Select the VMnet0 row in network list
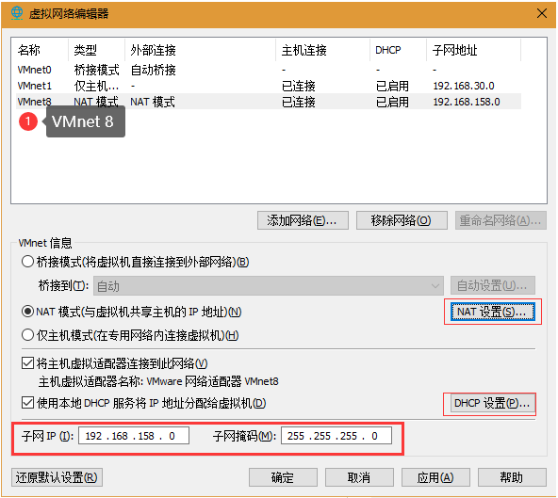This screenshot has width=558, height=498. pyautogui.click(x=269, y=70)
